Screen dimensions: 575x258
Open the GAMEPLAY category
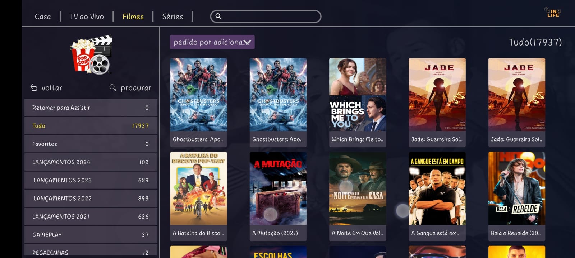(91, 235)
